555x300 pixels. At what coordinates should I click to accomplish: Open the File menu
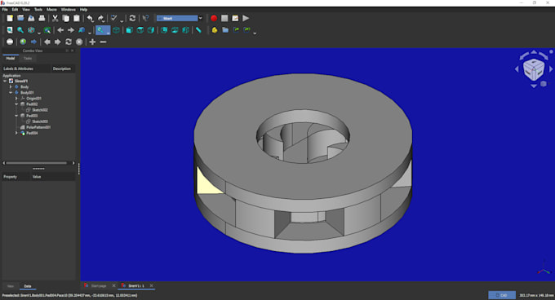point(5,10)
